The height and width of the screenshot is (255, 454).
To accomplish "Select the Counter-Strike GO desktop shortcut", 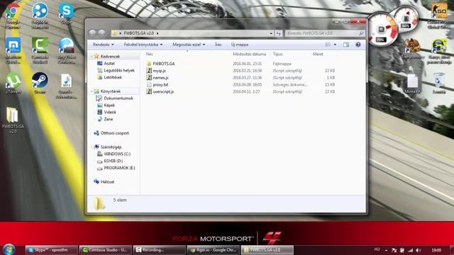I will pos(439,16).
